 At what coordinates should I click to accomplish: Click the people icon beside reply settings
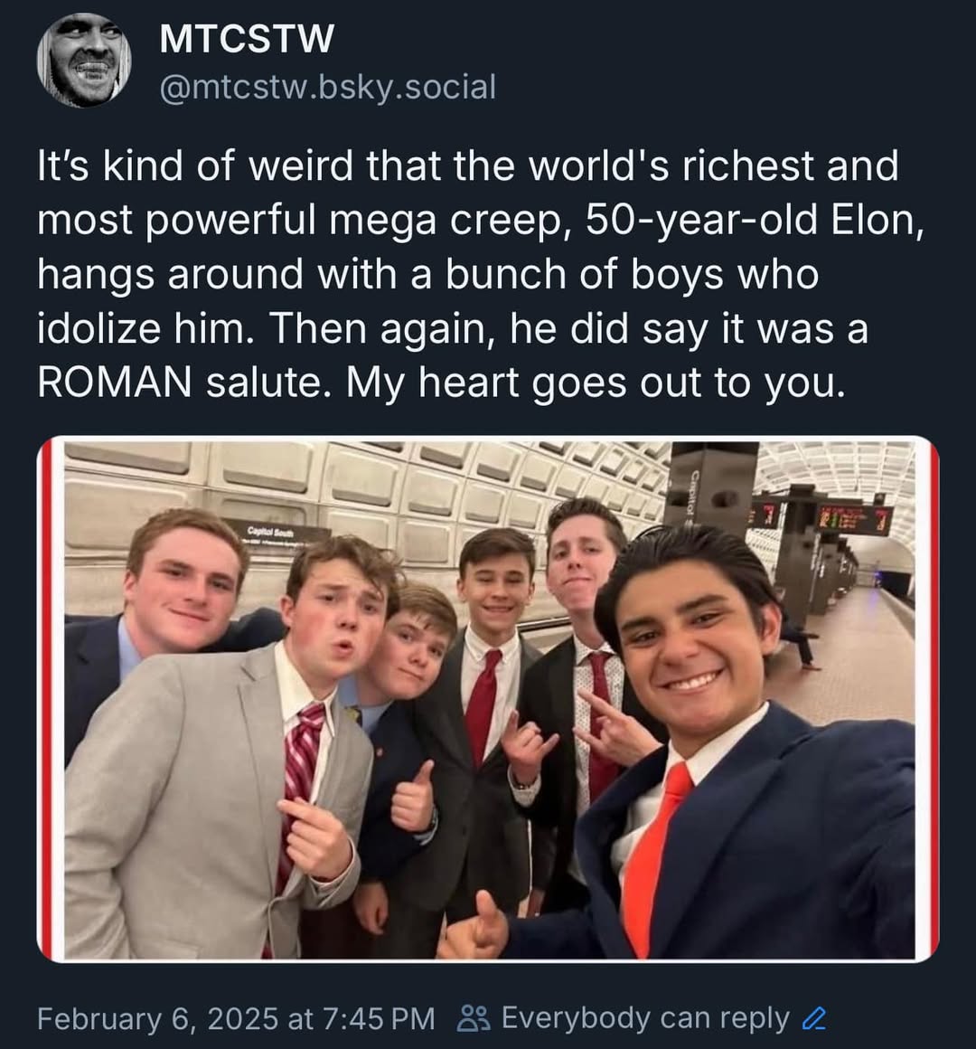474,1018
